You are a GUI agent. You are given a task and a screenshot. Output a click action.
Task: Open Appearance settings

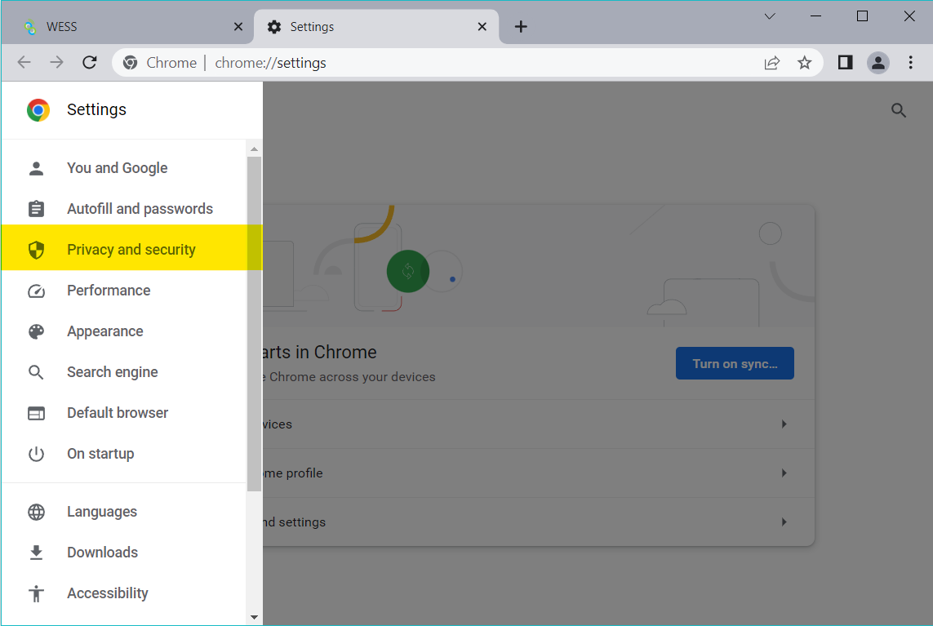(x=124, y=331)
